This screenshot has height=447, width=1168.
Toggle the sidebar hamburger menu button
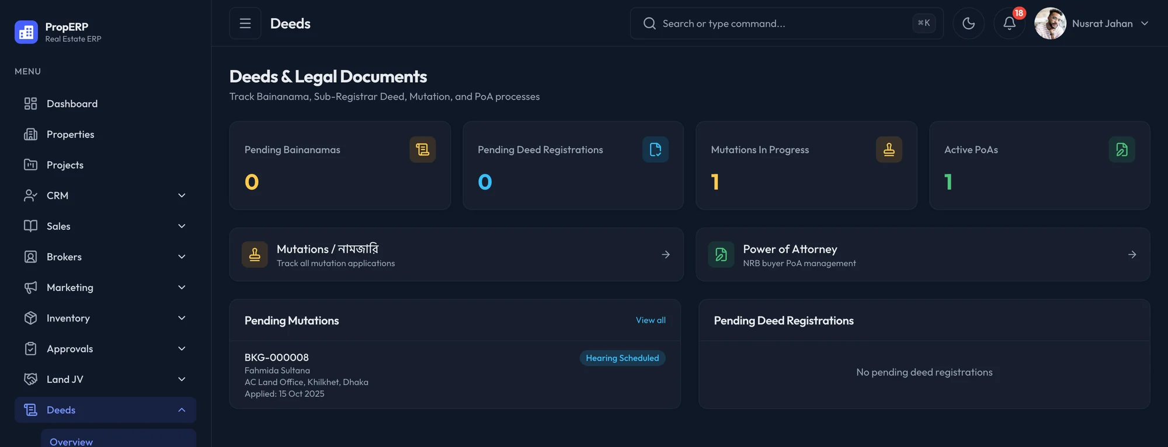click(x=245, y=23)
